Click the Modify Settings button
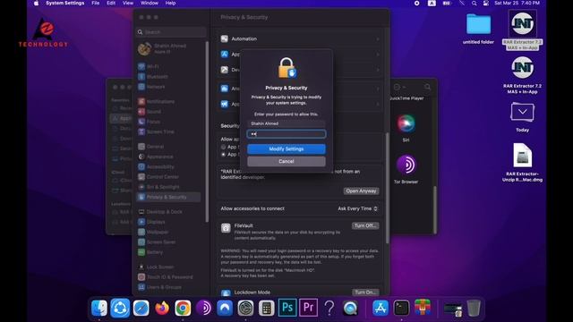Viewport: 573px width, 322px height. 286,149
